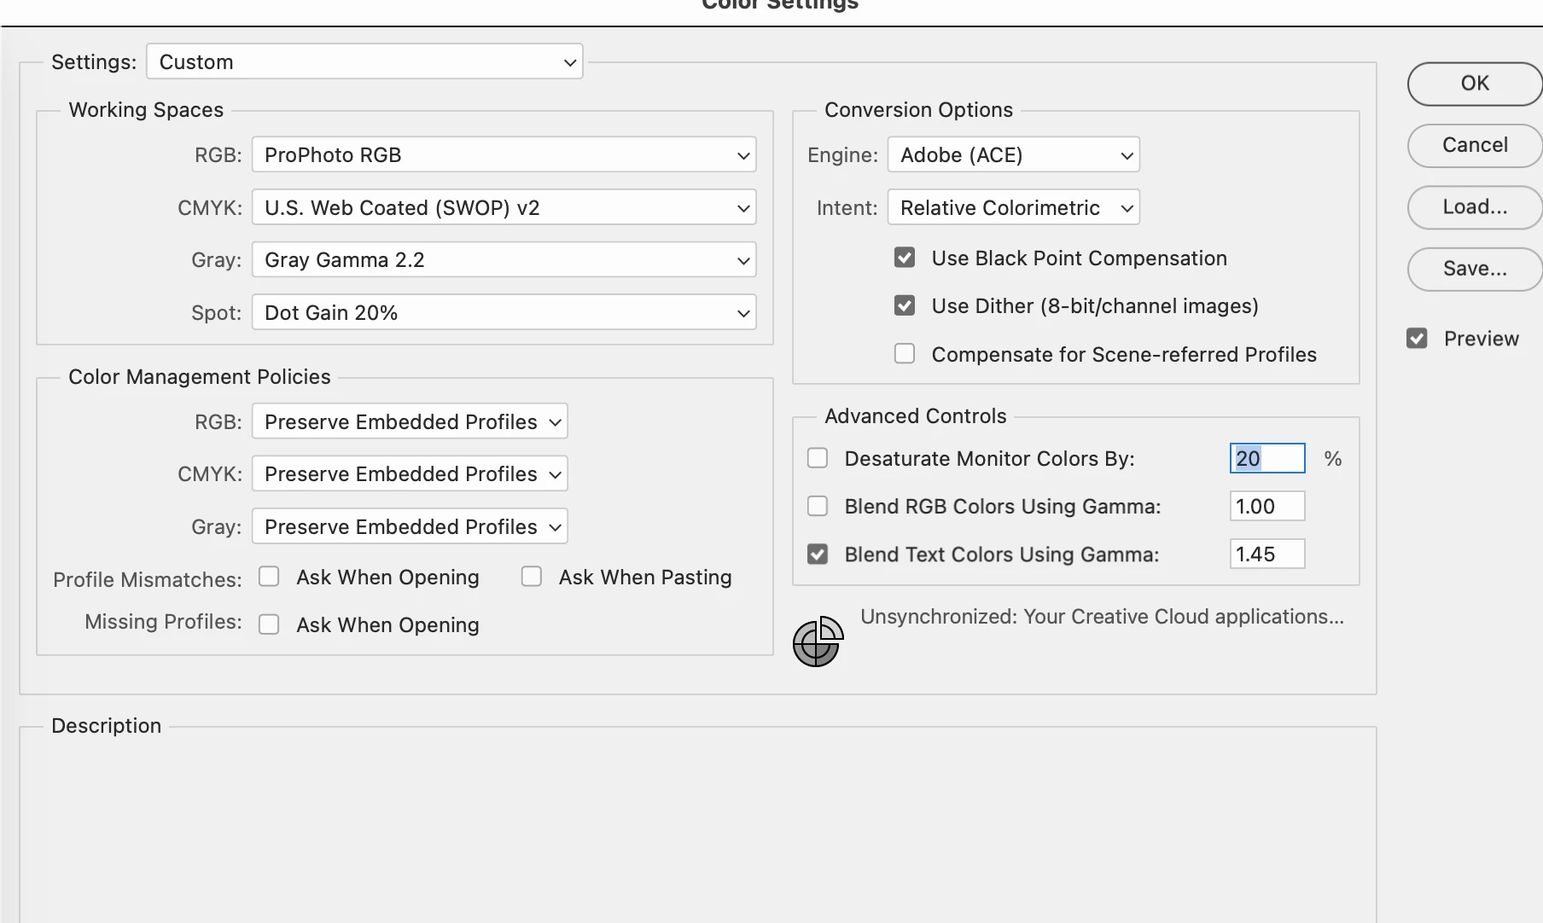Image resolution: width=1543 pixels, height=923 pixels.
Task: Check Missing Profiles Ask When Opening
Action: pyautogui.click(x=269, y=624)
